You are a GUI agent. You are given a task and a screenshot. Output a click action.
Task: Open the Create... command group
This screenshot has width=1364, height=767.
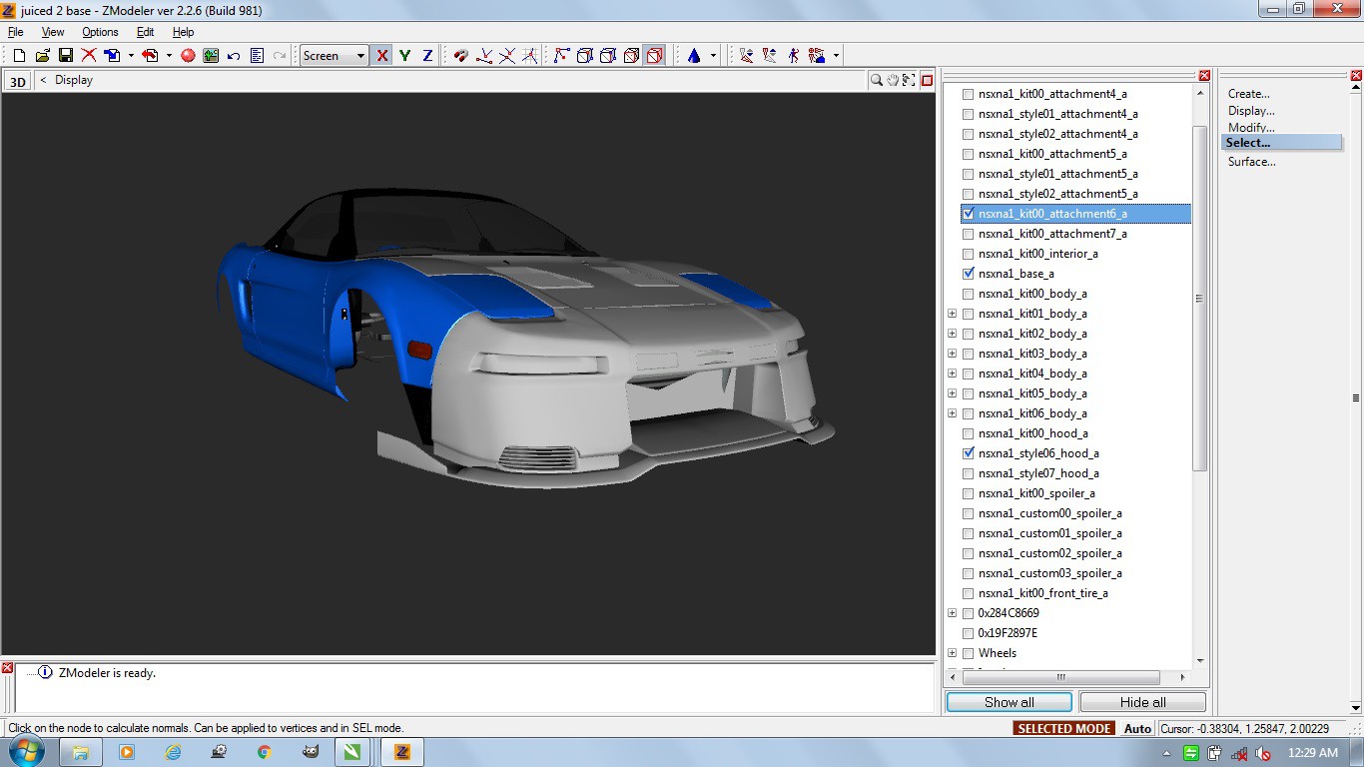coord(1249,94)
